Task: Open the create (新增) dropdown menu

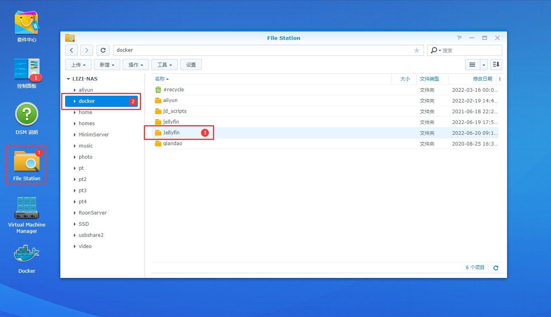Action: tap(107, 65)
